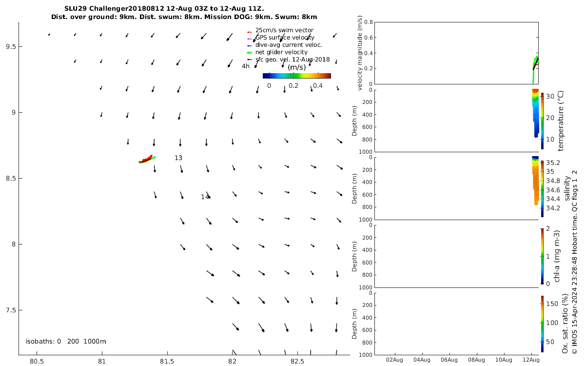585x366 pixels.
Task: Click the 150 oxygen colorbar tick
Action: (x=551, y=304)
